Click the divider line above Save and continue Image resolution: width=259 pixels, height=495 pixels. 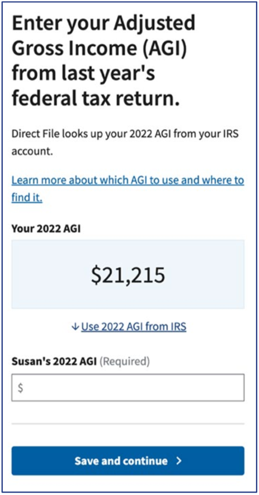tap(128, 424)
